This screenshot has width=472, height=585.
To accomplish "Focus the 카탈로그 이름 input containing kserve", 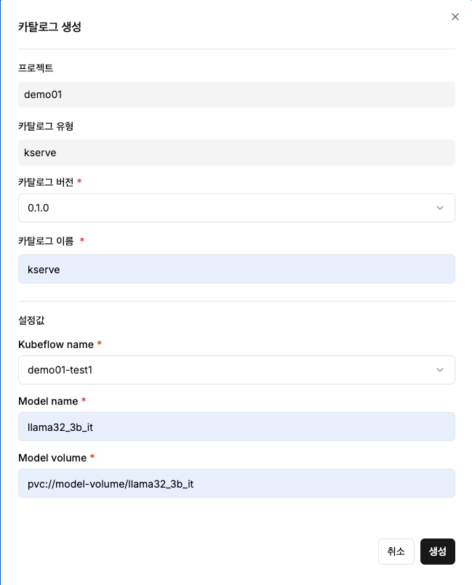I will click(236, 269).
